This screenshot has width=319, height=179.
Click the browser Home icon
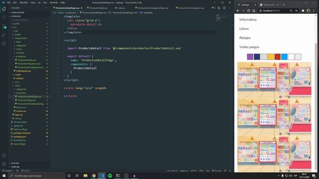(254, 10)
